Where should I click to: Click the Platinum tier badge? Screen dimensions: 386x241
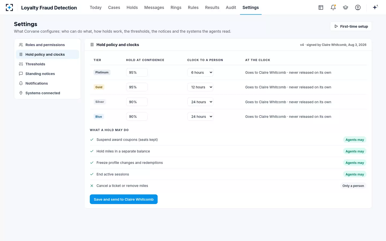(102, 72)
